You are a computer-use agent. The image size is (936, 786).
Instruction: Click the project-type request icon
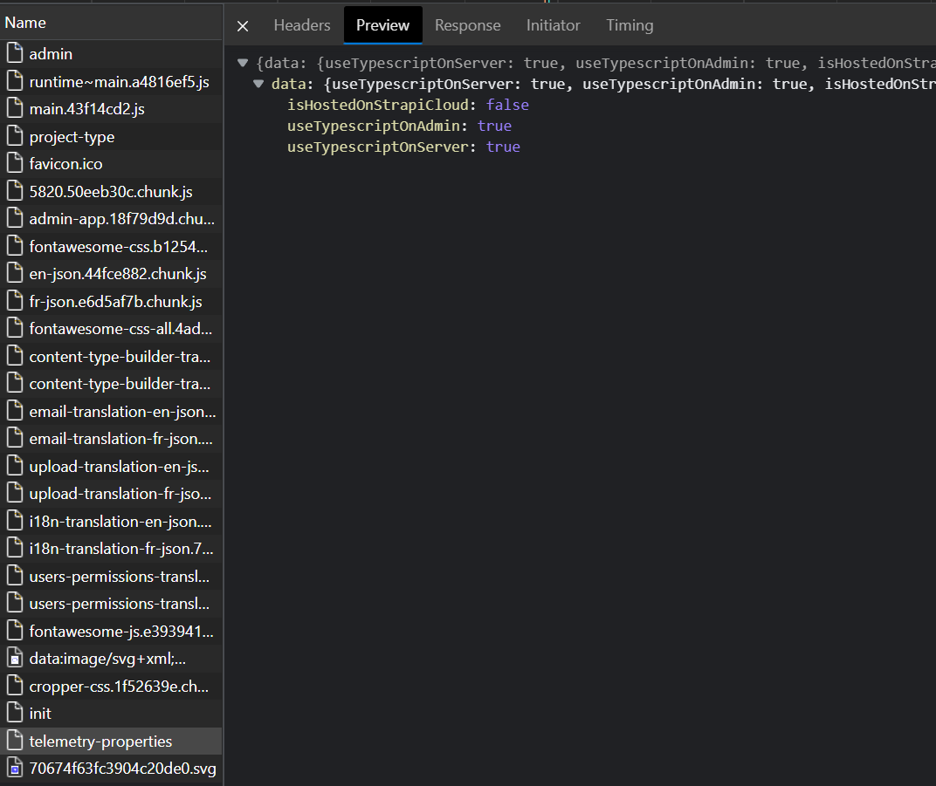coord(15,136)
